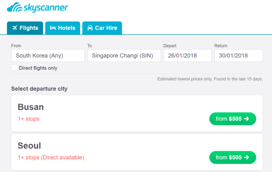Switch to the Car Hire tab

point(102,28)
